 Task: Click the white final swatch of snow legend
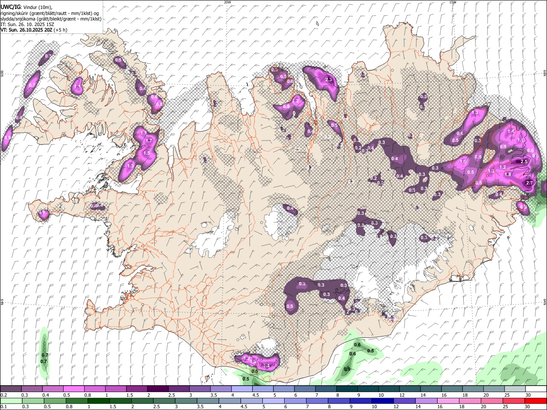point(535,389)
